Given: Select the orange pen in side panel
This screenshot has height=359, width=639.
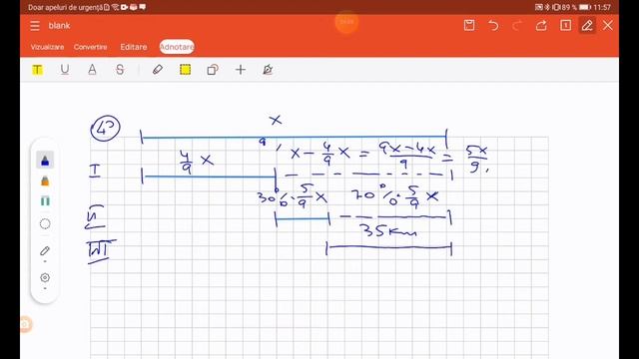Looking at the screenshot, I should tap(45, 180).
